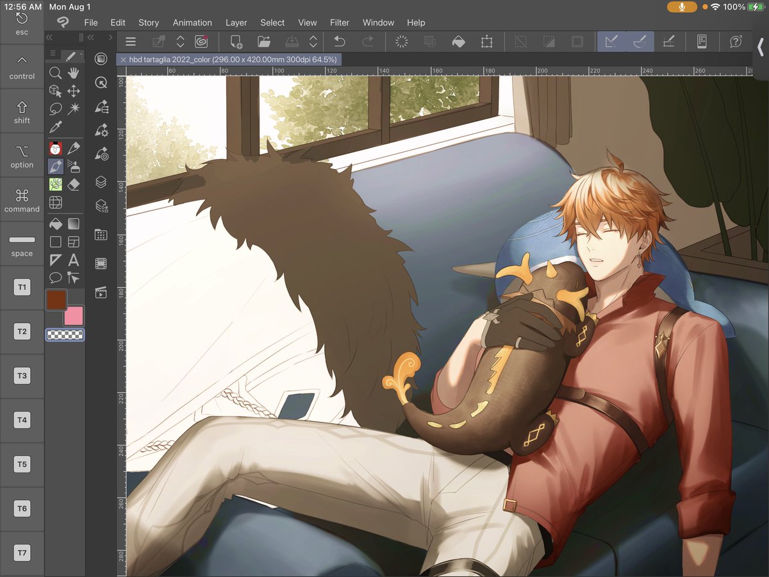The width and height of the screenshot is (769, 577).
Task: Open the Edit menu
Action: 118,22
